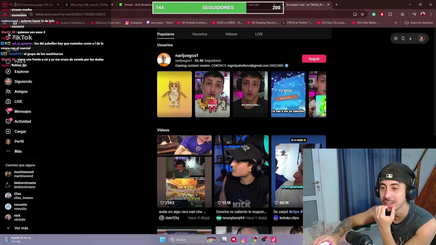436x245 pixels.
Task: Open Elias elias_bowen account
Action: [19, 196]
